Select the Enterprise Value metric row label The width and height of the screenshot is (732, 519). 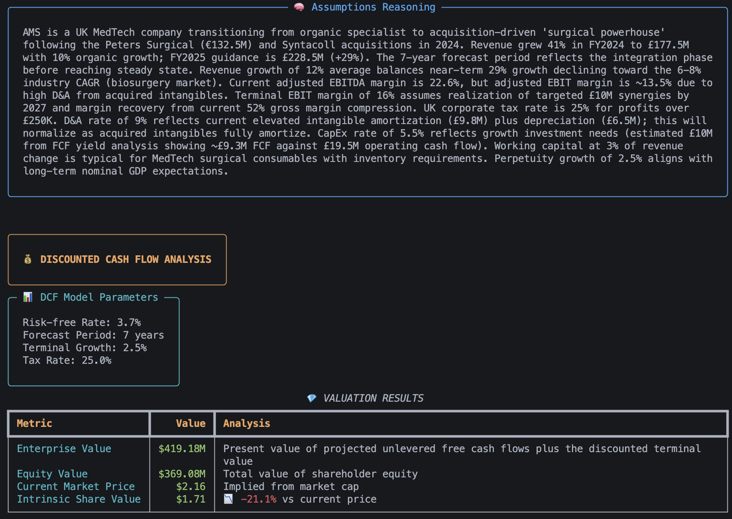(x=64, y=449)
